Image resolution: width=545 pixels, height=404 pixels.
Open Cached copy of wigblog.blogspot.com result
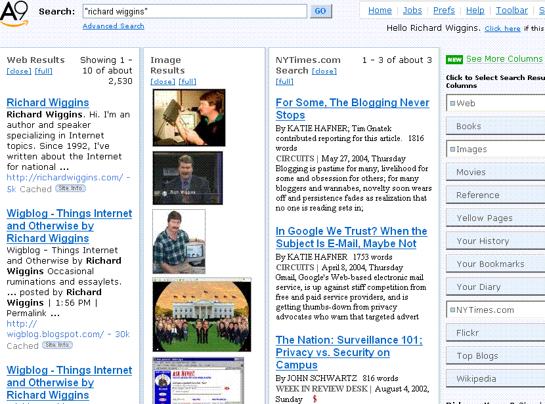pyautogui.click(x=22, y=346)
